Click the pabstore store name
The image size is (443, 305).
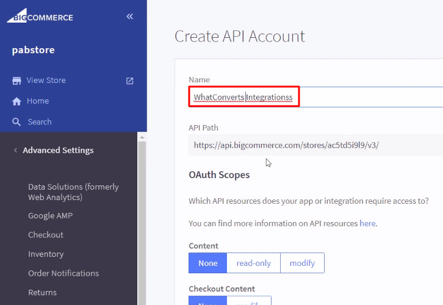pyautogui.click(x=34, y=50)
